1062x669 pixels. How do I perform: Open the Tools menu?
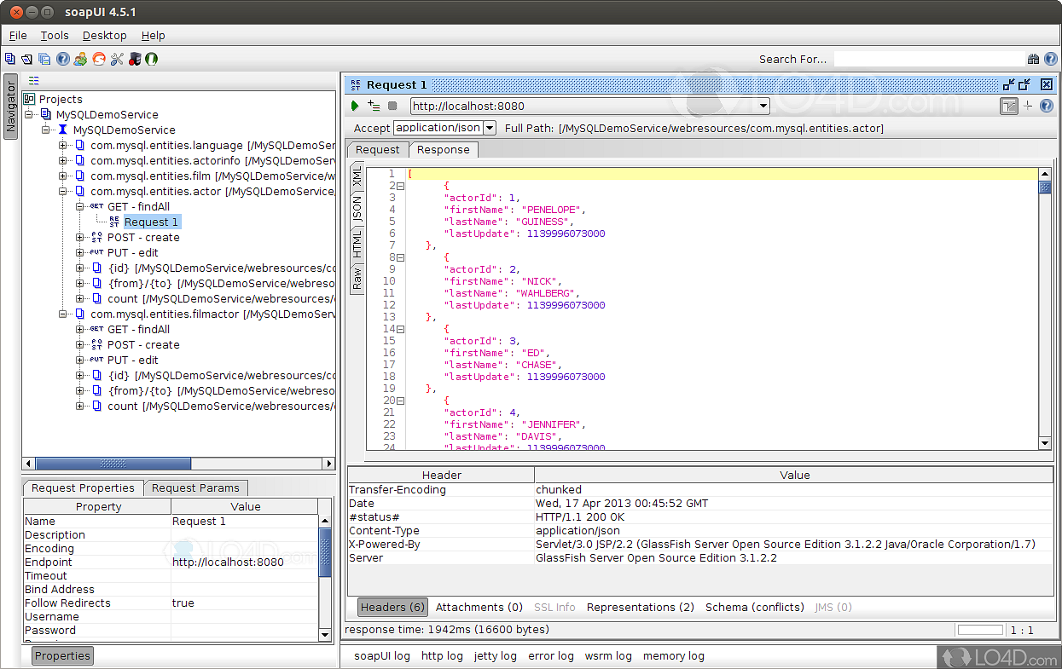pos(55,36)
